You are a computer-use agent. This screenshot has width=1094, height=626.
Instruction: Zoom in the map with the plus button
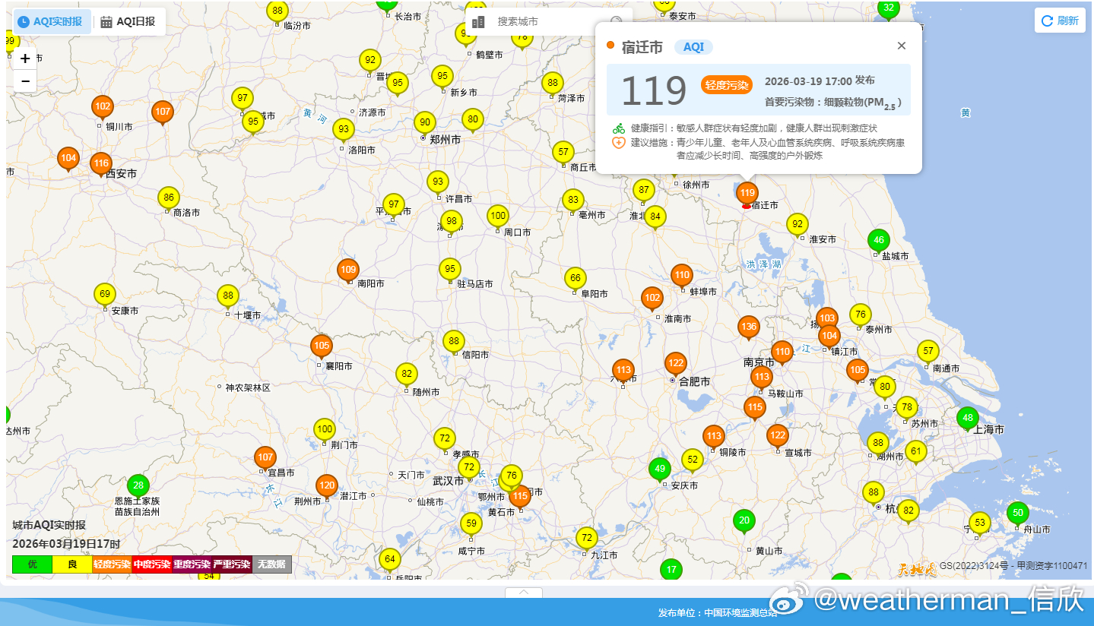tap(25, 58)
